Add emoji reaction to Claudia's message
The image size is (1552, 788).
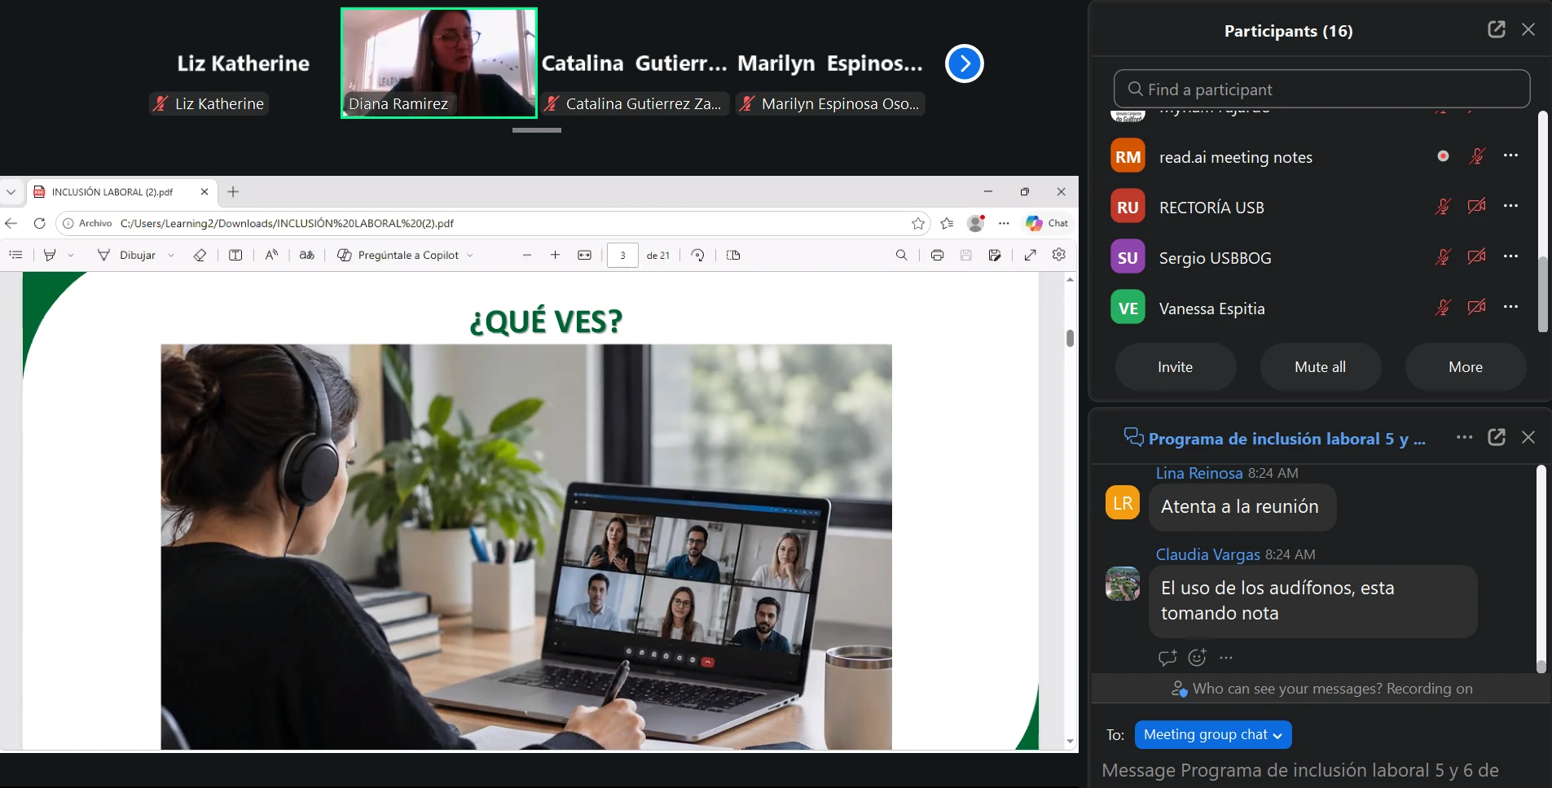click(1197, 657)
